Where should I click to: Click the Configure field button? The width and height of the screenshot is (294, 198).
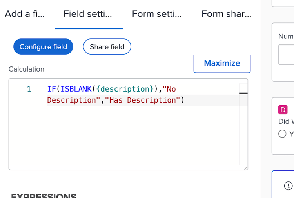pyautogui.click(x=43, y=47)
